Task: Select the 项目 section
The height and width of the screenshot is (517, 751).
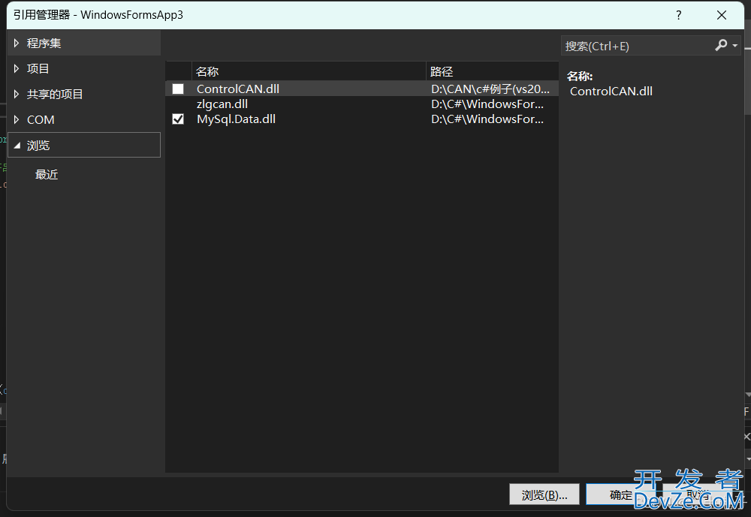Action: [84, 68]
